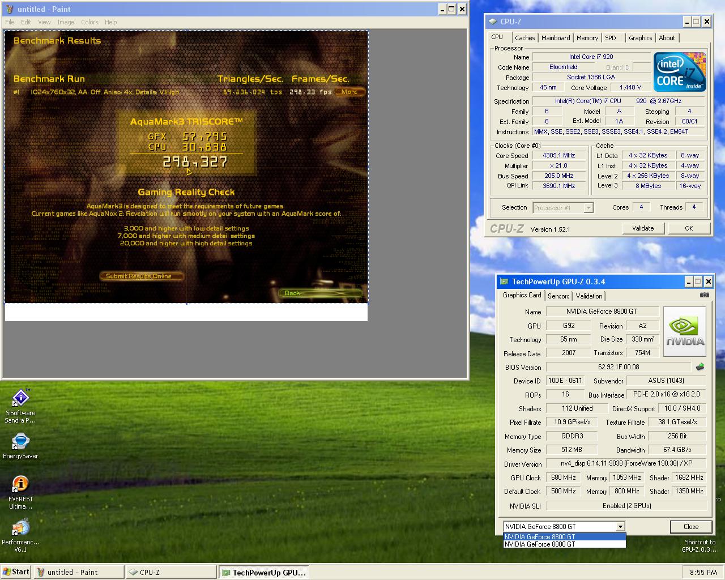Click the GPU-Z card selector dropdown arrow
The width and height of the screenshot is (725, 580).
[x=621, y=527]
